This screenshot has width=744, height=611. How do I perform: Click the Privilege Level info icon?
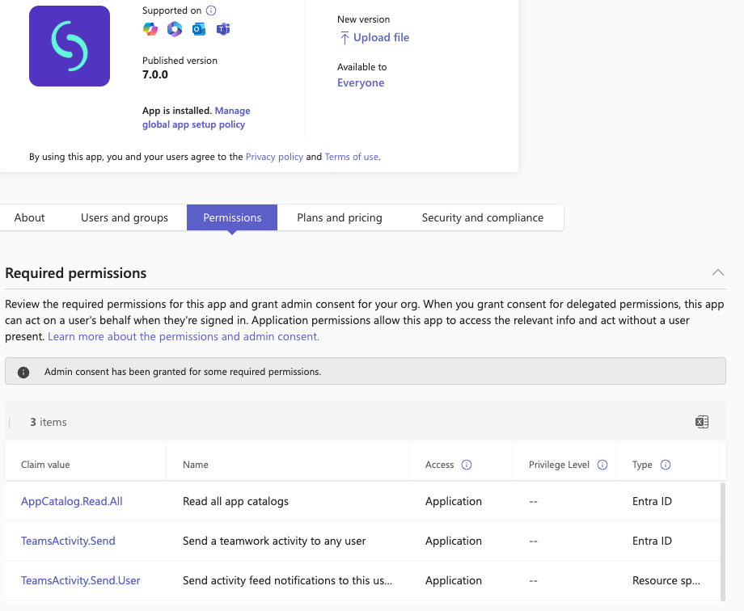click(602, 465)
